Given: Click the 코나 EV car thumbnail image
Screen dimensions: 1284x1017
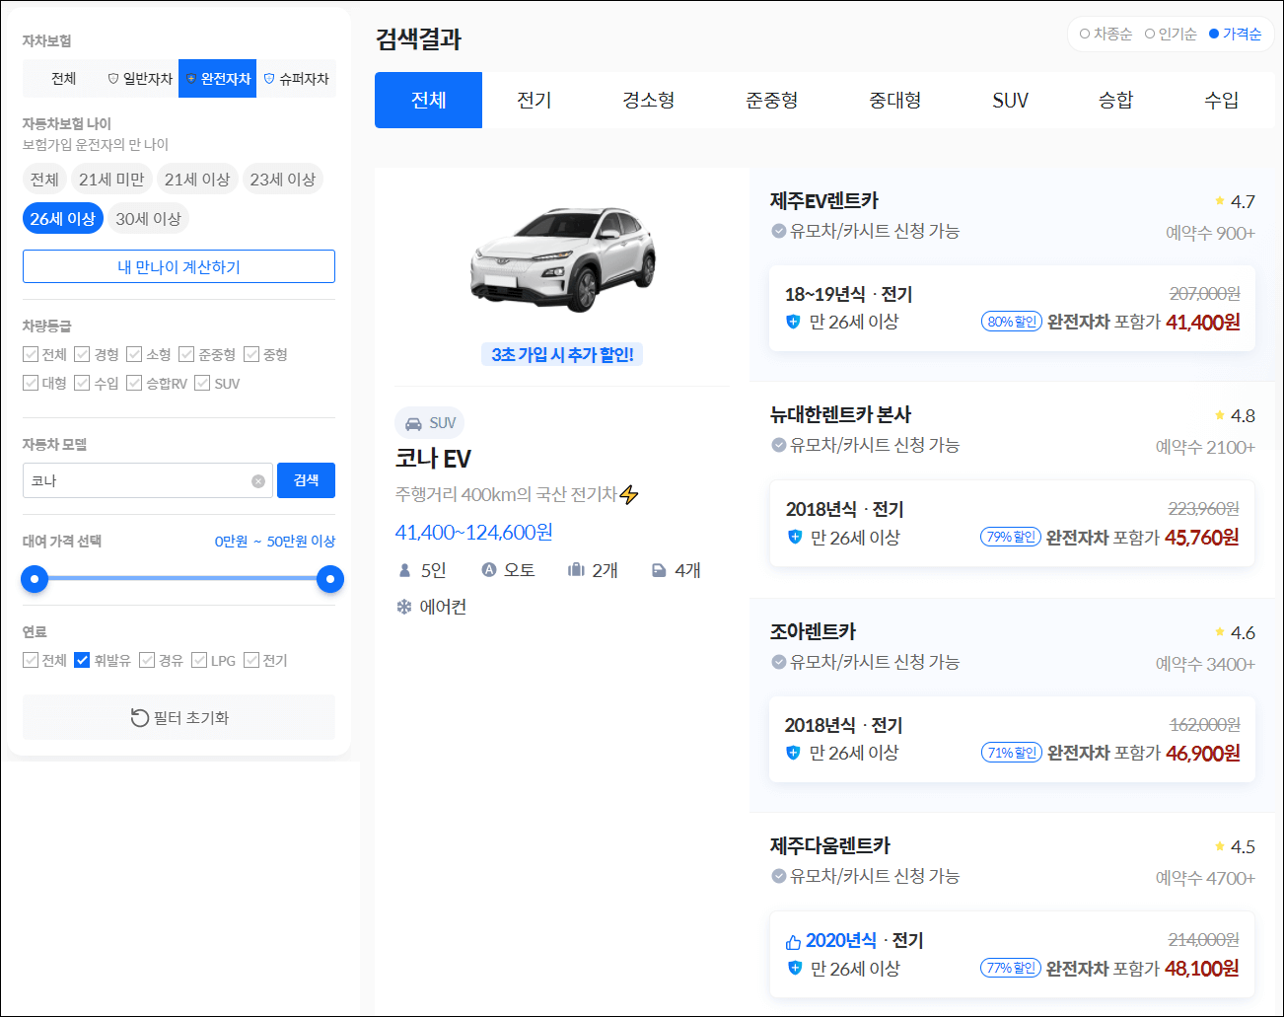Looking at the screenshot, I should [x=563, y=259].
